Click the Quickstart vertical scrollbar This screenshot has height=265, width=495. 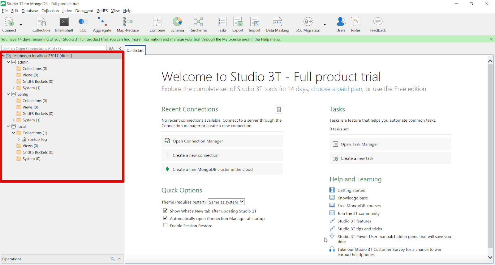click(490, 154)
